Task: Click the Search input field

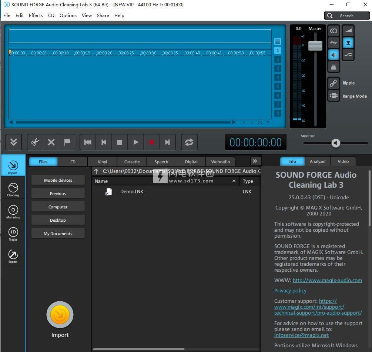Action: [347, 16]
